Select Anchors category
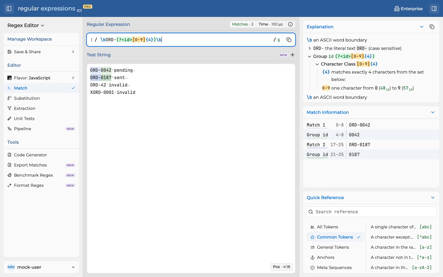 coord(335,257)
